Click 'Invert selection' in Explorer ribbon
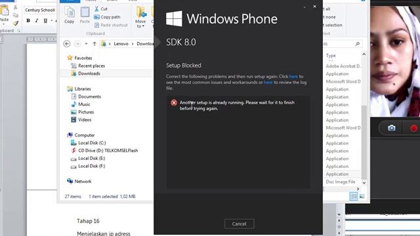 (x=333, y=25)
